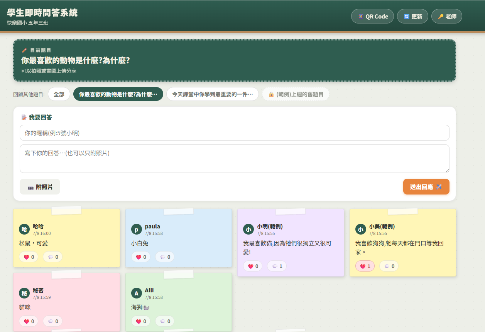Open comments on Alli's post
Viewport: 485px width, 332px height.
(x=165, y=321)
